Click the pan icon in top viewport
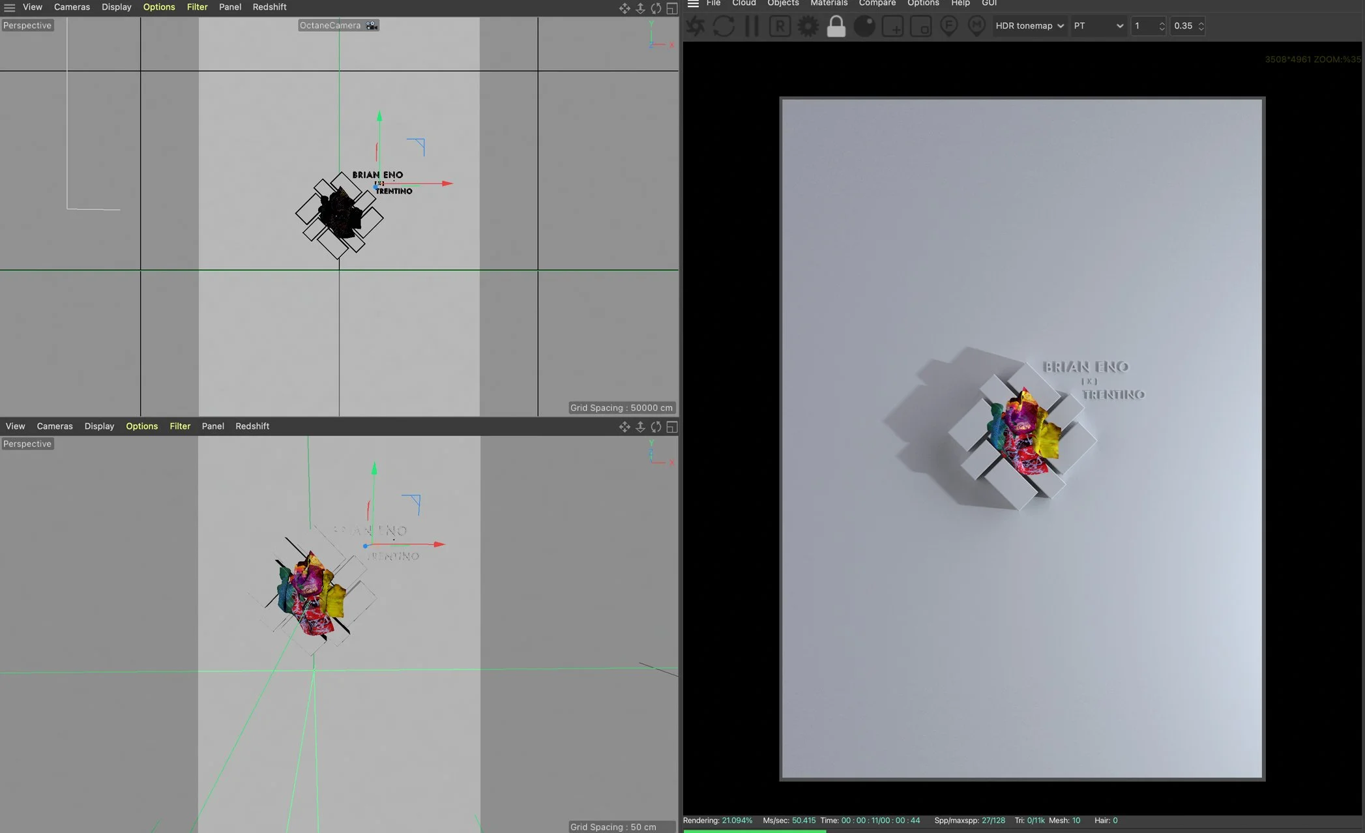The width and height of the screenshot is (1365, 833). coord(624,8)
